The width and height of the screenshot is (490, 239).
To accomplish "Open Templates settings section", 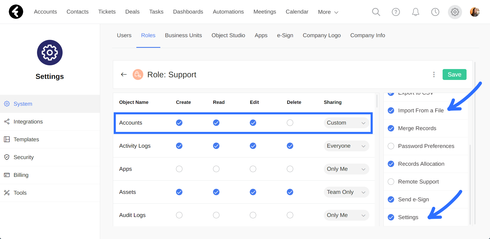I will pos(50,139).
